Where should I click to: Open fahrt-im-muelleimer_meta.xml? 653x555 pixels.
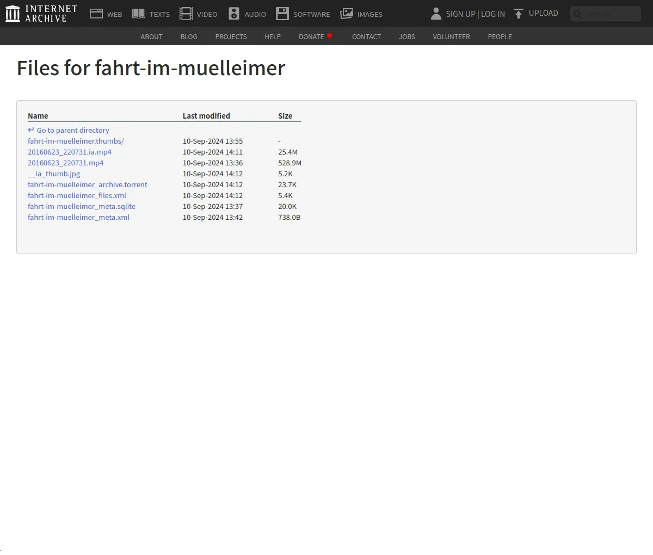(78, 217)
